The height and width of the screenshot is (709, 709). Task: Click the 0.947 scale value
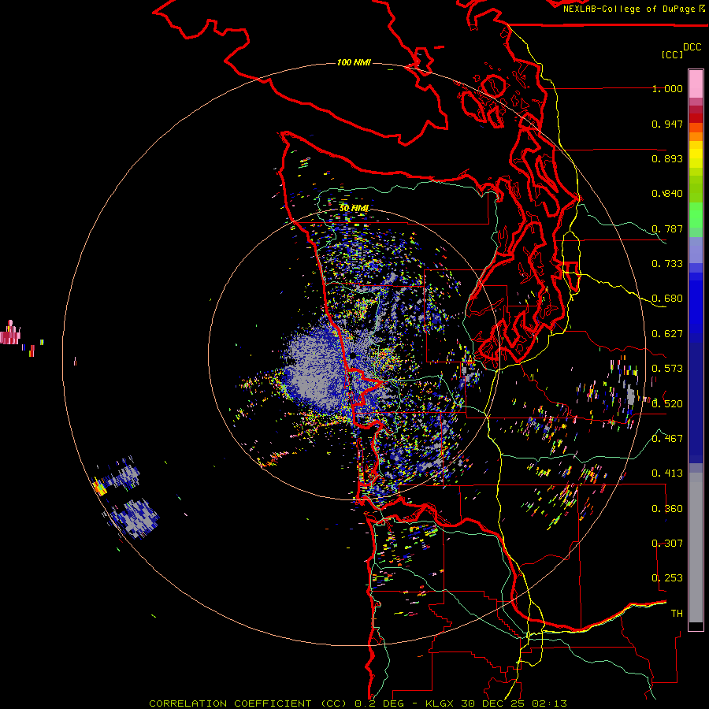667,124
